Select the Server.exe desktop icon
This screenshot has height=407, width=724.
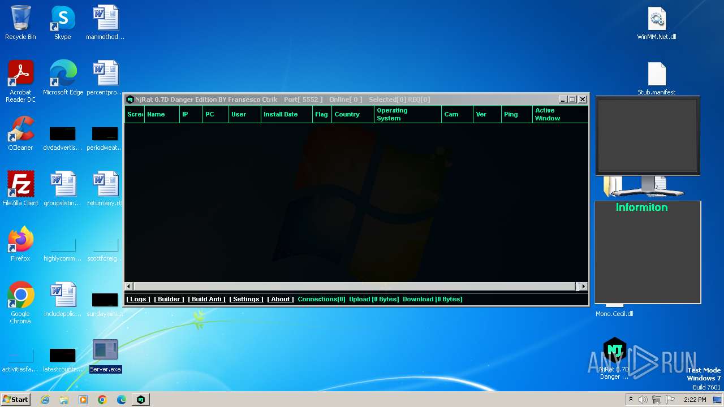coord(105,356)
